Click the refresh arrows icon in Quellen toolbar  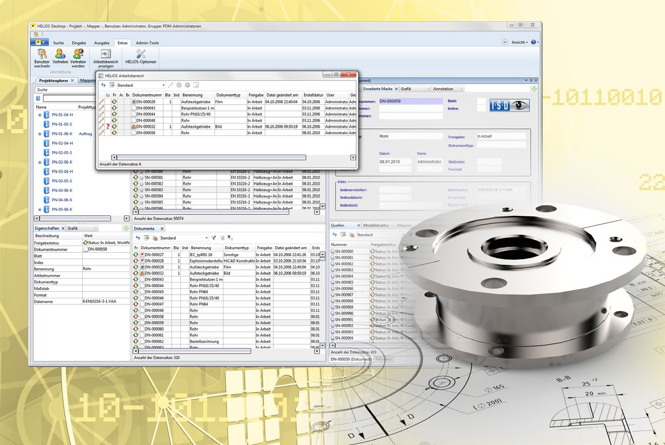335,234
